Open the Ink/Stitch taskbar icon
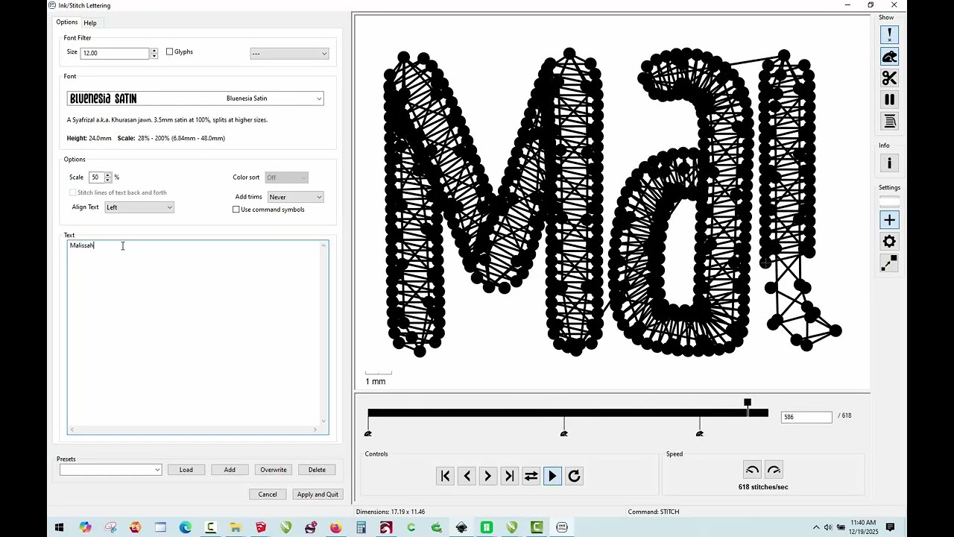Screen dimensions: 954x537 [561, 527]
